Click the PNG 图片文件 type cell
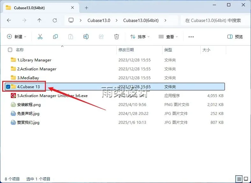Screen dimensions: 251x183 tap(177, 105)
